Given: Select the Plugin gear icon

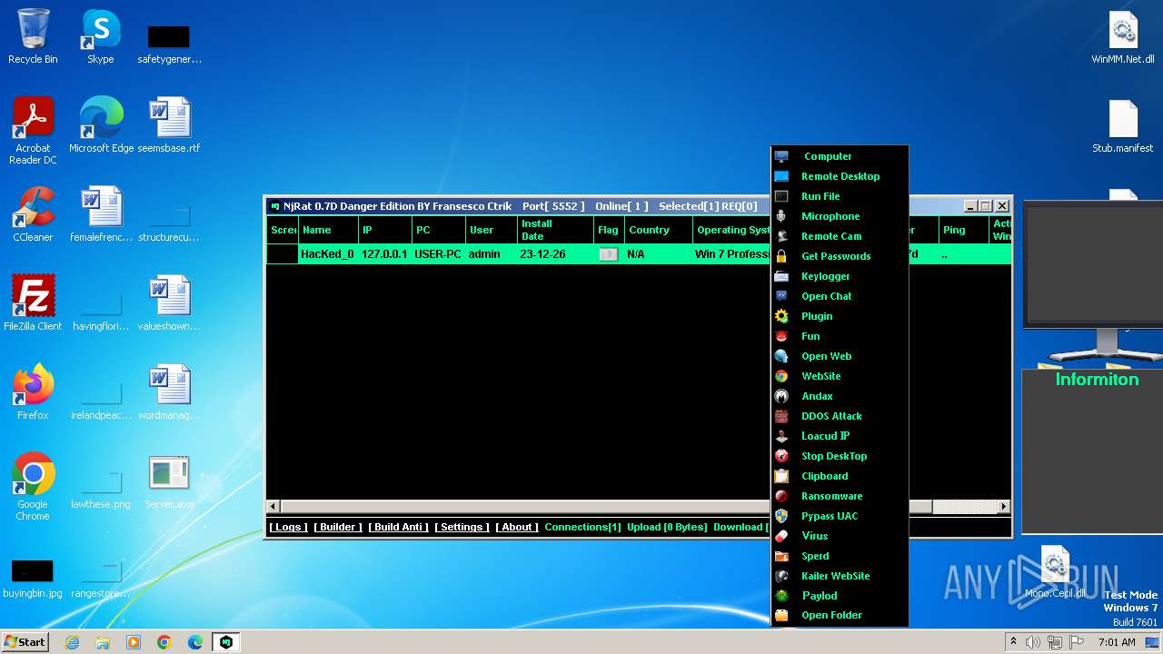Looking at the screenshot, I should (x=781, y=316).
